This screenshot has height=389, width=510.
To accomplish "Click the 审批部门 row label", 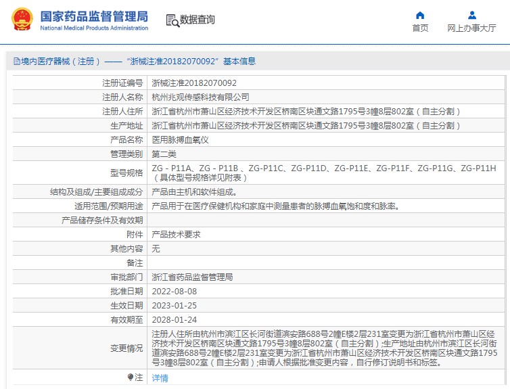I will [x=126, y=277].
